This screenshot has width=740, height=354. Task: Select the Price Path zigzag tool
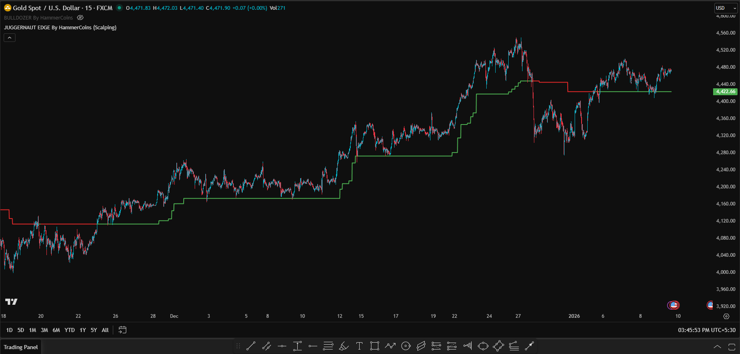[x=390, y=346]
